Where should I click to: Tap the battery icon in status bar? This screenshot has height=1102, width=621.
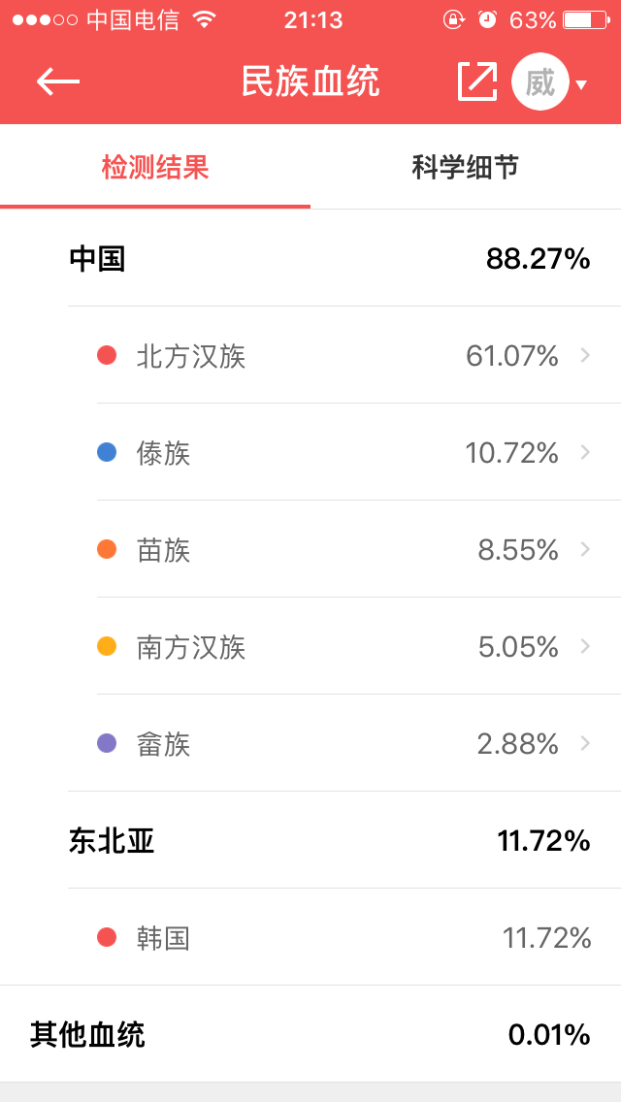point(584,19)
